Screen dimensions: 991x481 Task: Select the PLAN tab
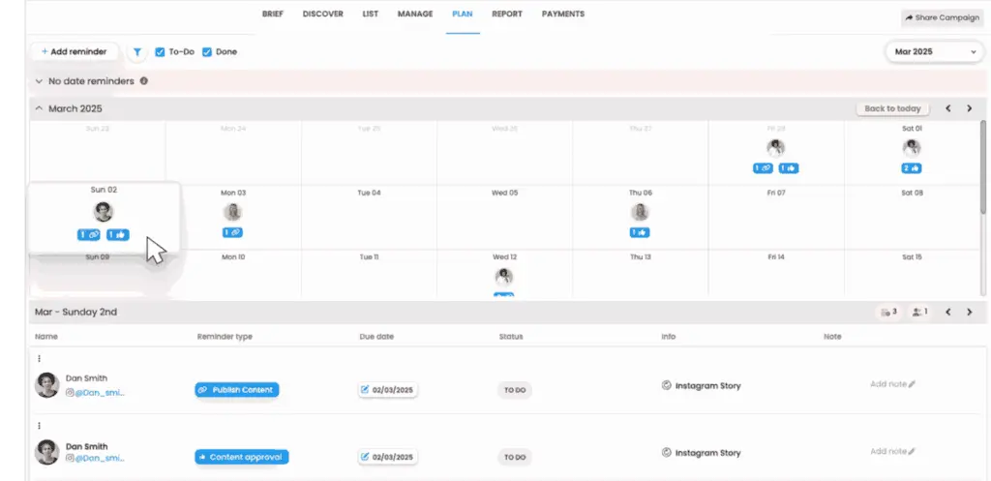(463, 14)
